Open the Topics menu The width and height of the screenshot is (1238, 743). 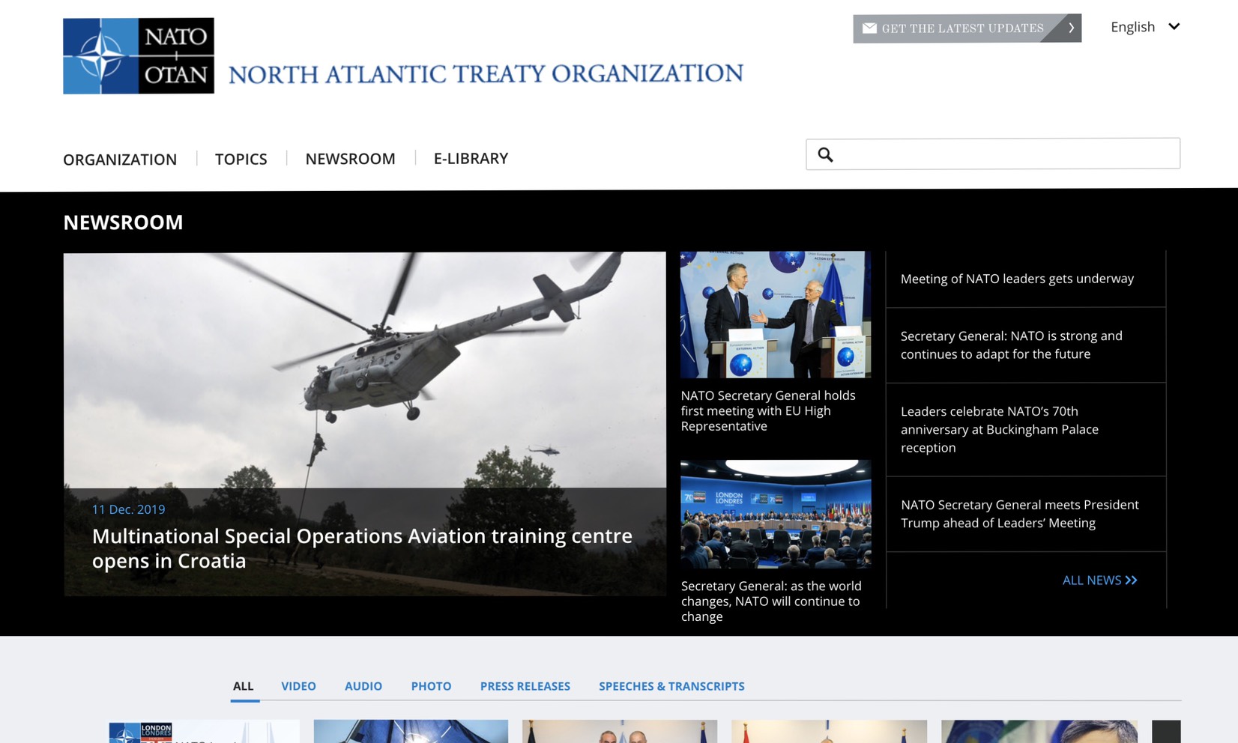point(241,159)
